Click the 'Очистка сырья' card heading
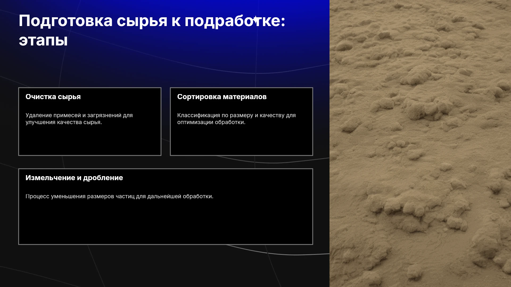Screen dimensions: 511x287 pyautogui.click(x=53, y=97)
